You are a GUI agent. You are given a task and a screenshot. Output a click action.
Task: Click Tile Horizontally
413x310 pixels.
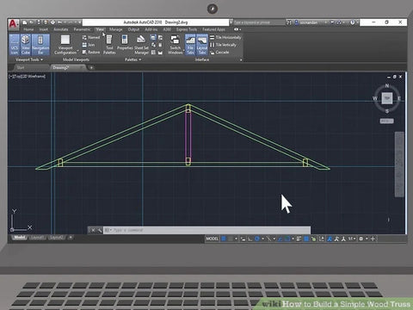(225, 37)
